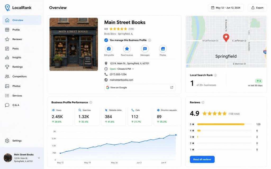
Task: Click the Competitors people icon
Action: [7, 76]
